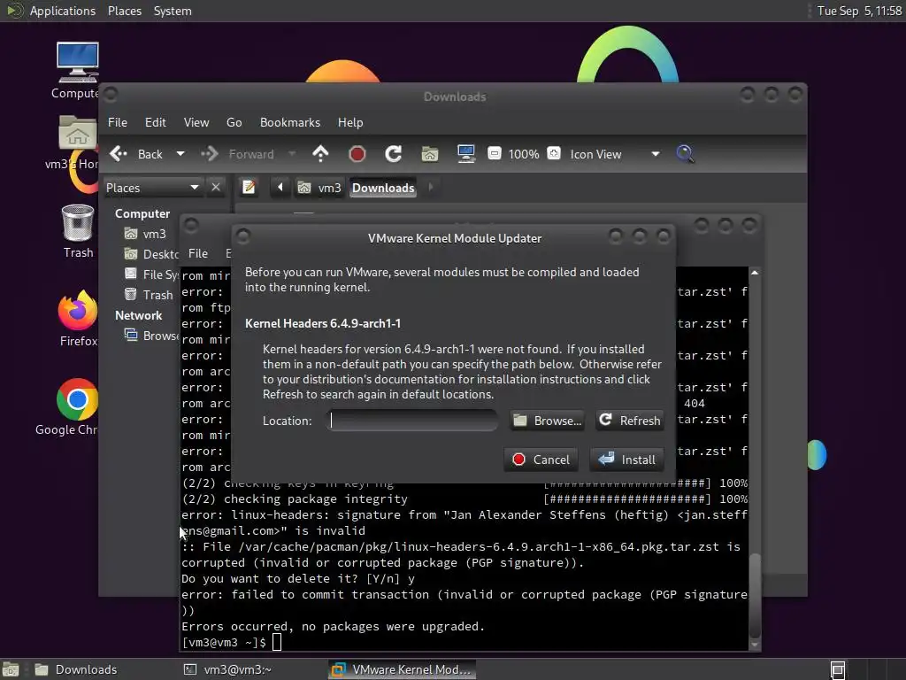The height and width of the screenshot is (680, 906).
Task: Click the Zoom out icon beside 100%
Action: pos(495,154)
